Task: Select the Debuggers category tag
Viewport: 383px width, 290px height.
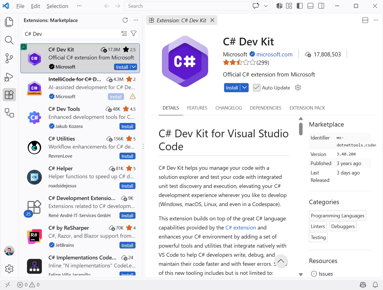Action: tap(343, 226)
